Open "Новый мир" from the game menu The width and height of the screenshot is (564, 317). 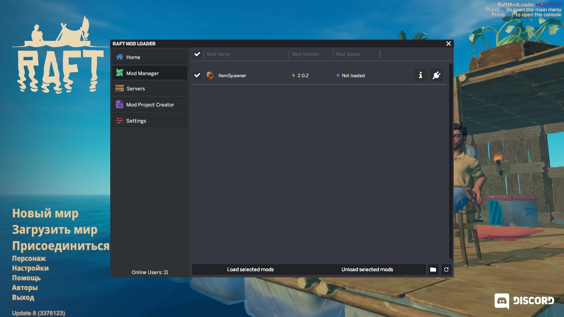point(45,213)
